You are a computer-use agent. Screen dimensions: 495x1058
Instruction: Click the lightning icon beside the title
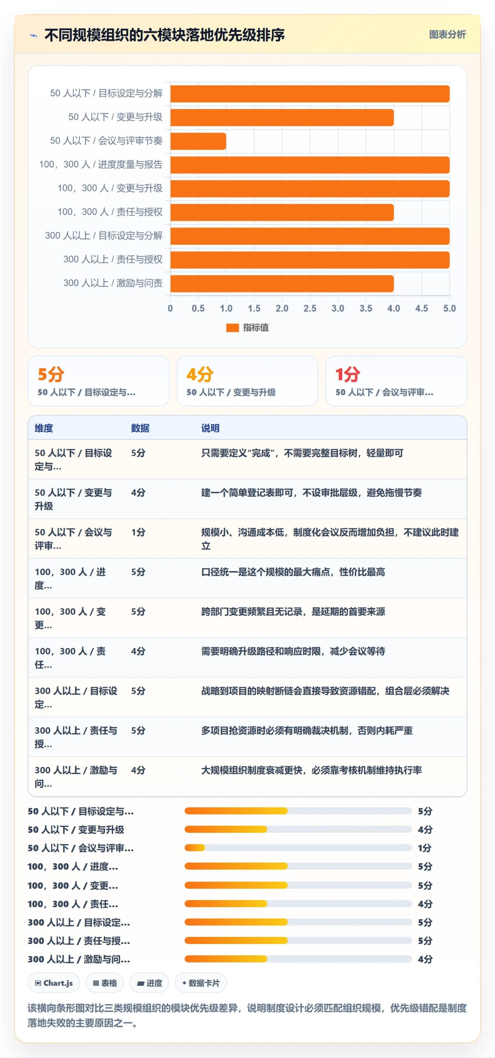tap(33, 36)
